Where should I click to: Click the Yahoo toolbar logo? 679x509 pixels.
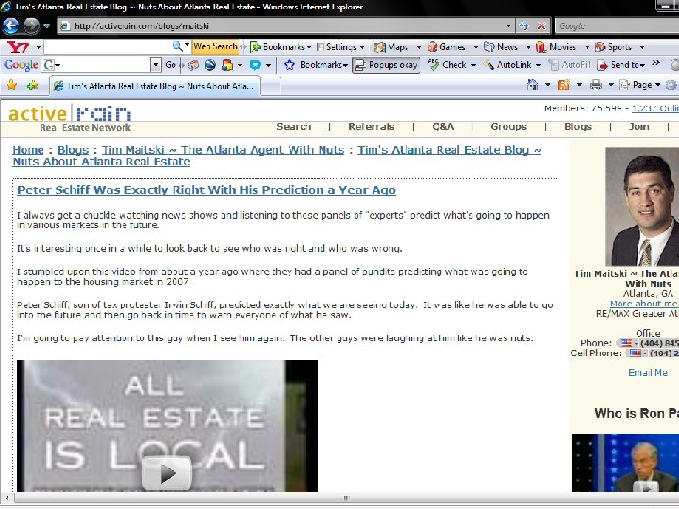click(18, 47)
